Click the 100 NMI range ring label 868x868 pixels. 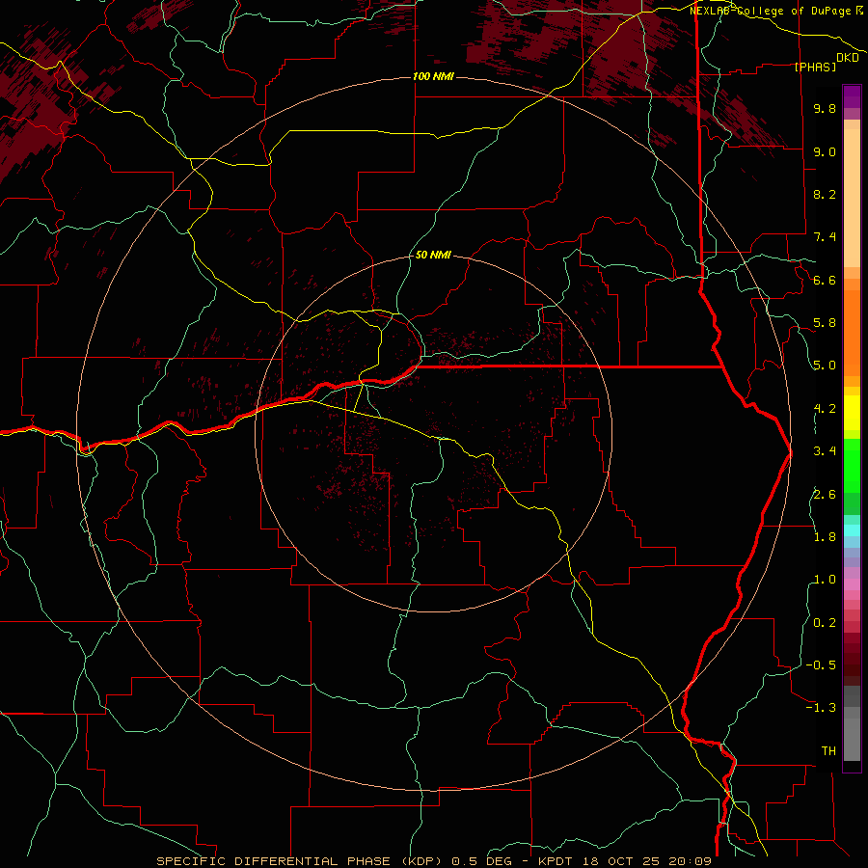click(x=433, y=76)
